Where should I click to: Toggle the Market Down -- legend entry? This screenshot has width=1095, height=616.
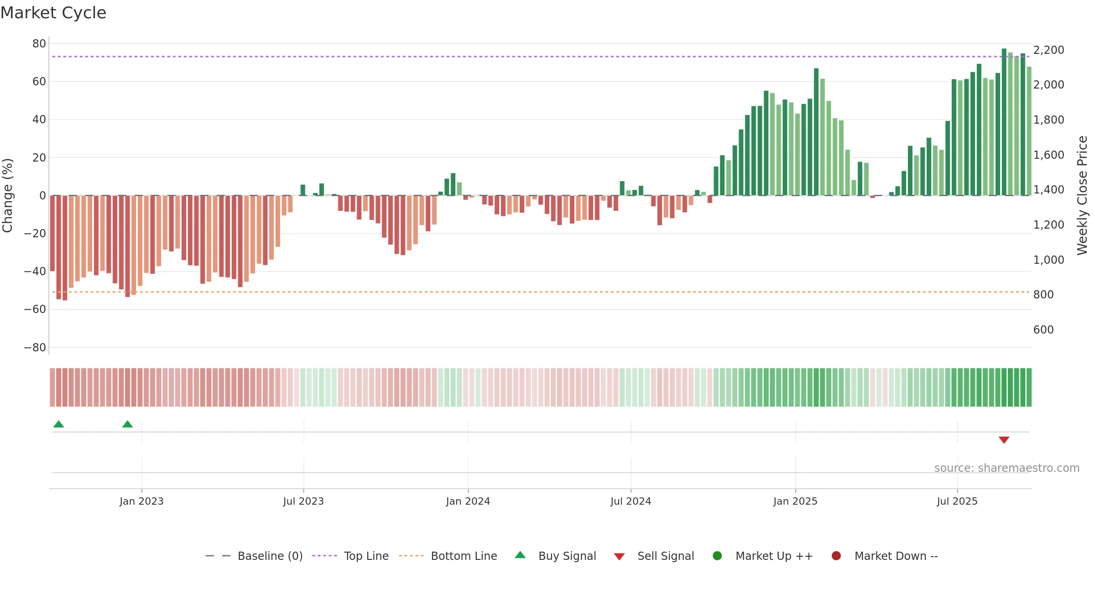[x=885, y=556]
